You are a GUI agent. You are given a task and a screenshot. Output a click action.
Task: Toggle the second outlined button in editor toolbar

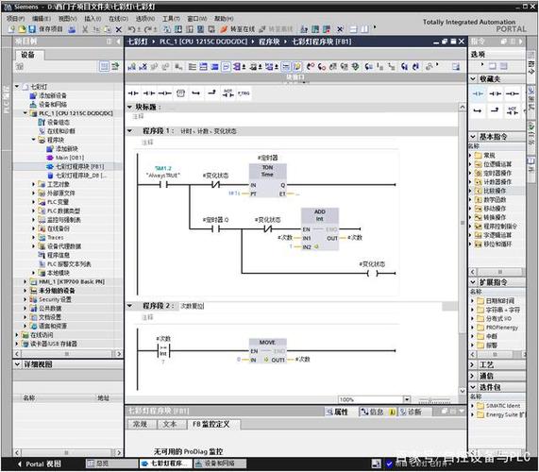(285, 66)
